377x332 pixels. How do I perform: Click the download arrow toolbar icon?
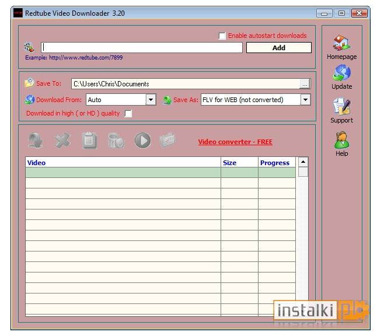click(36, 141)
